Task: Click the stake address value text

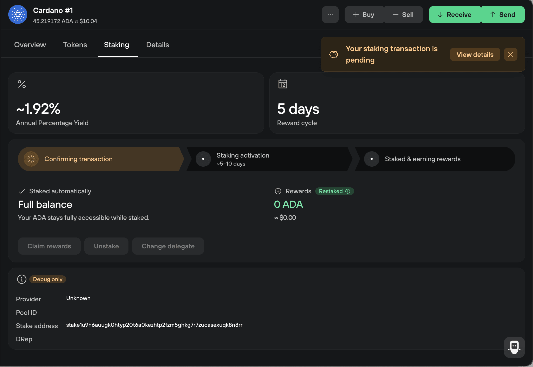Action: tap(154, 325)
